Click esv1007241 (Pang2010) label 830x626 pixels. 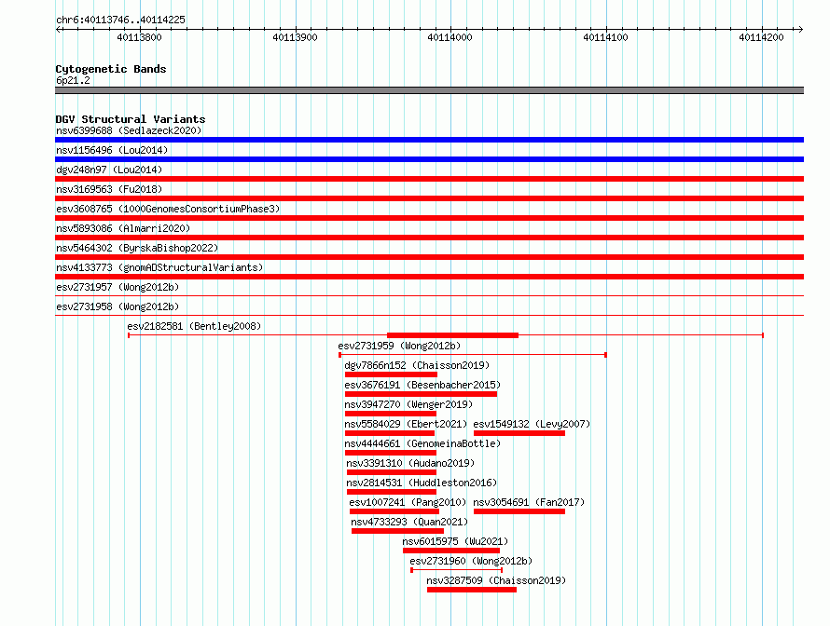[x=408, y=502]
